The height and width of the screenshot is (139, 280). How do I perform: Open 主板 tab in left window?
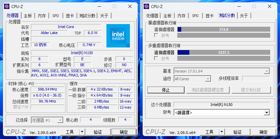point(28,16)
